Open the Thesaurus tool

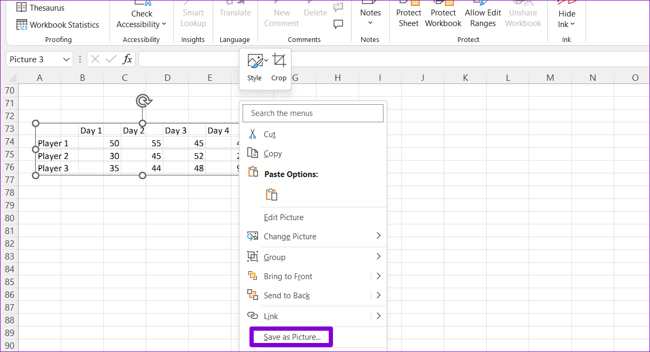(40, 7)
